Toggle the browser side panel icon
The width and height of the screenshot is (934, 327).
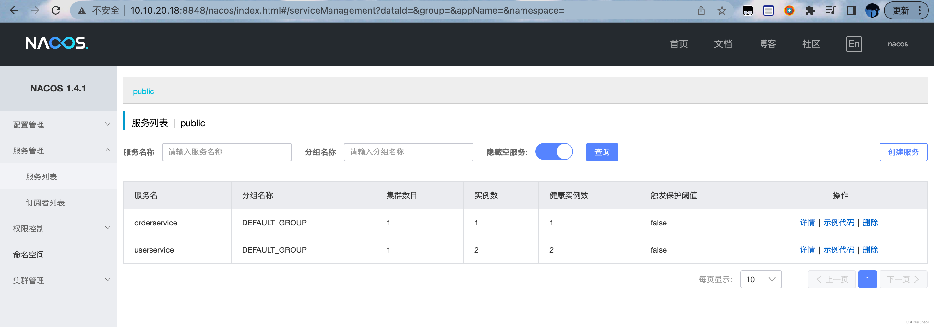851,10
